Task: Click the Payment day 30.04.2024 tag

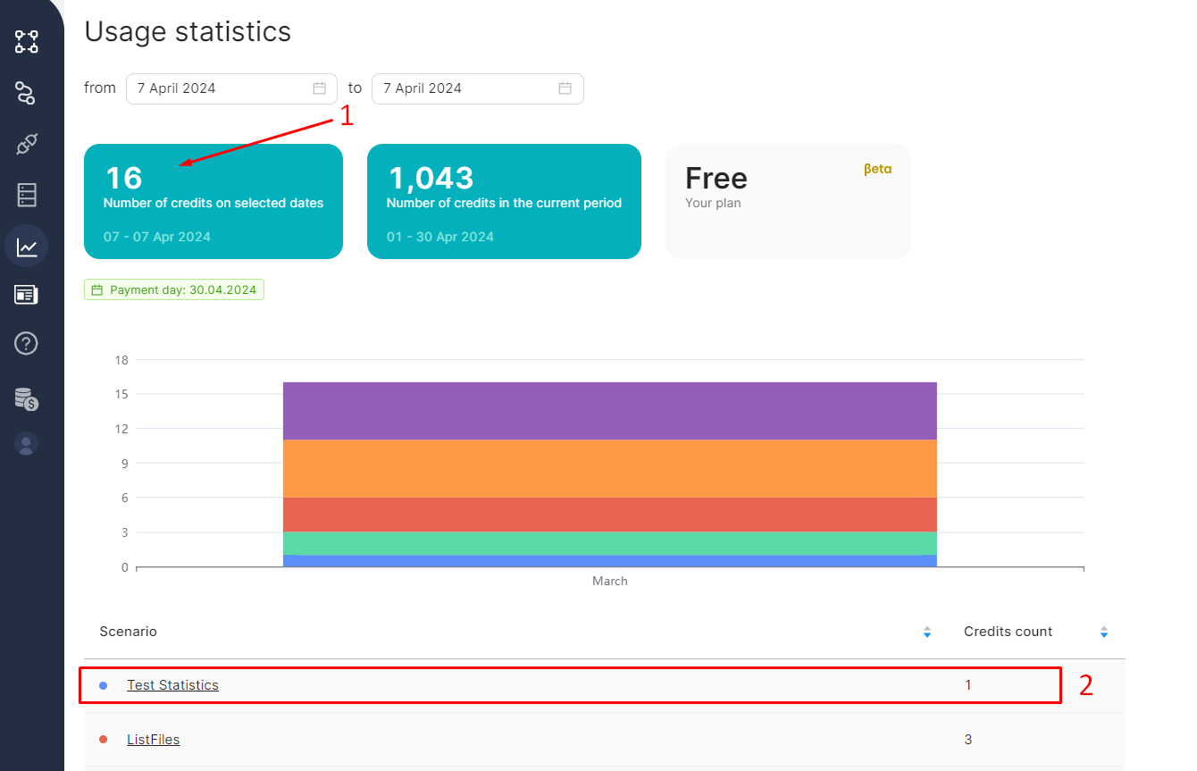Action: tap(174, 290)
